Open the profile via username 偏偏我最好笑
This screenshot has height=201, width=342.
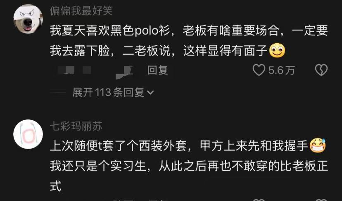click(x=81, y=10)
